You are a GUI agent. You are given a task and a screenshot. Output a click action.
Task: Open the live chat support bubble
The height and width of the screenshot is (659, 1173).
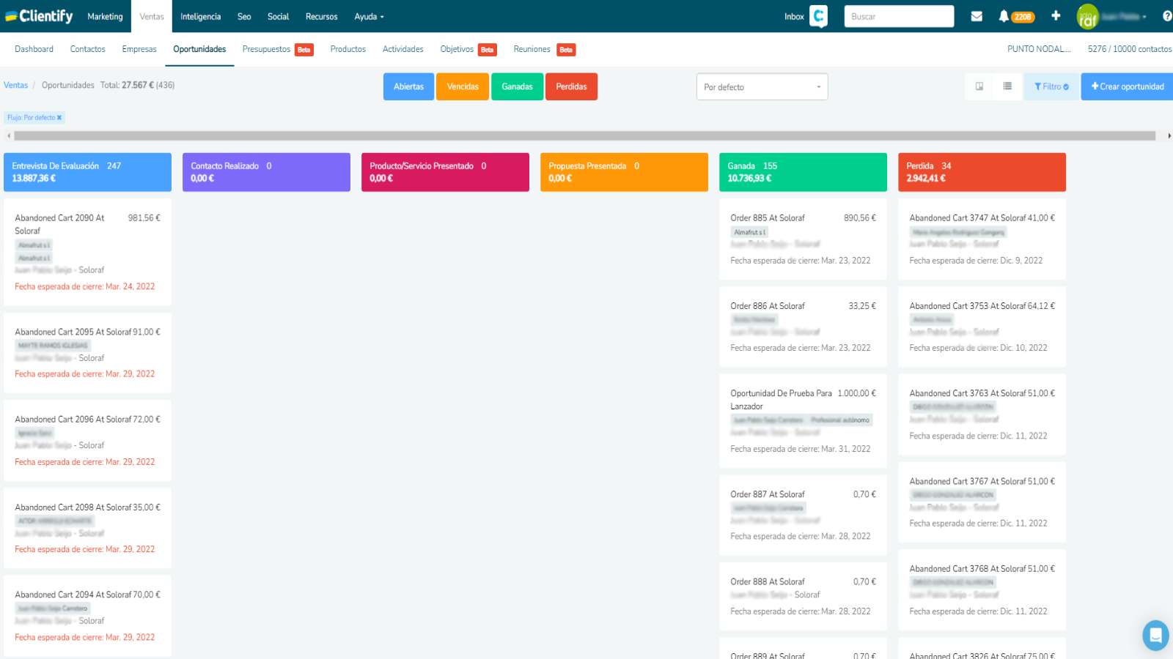coord(1155,636)
